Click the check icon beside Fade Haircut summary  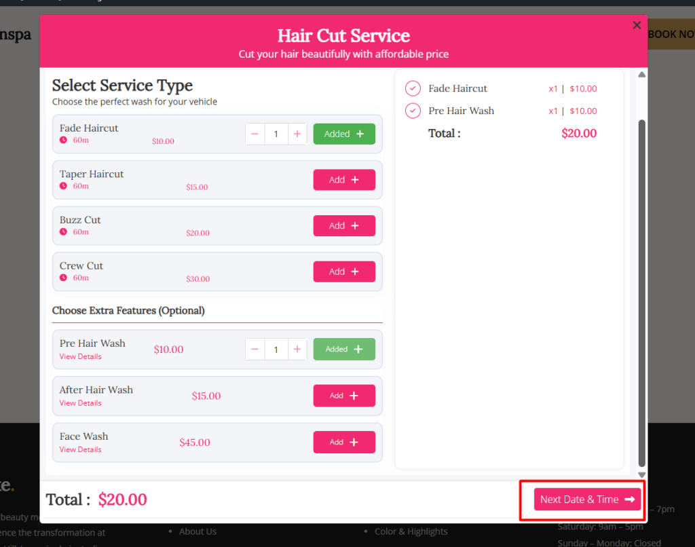pos(413,88)
